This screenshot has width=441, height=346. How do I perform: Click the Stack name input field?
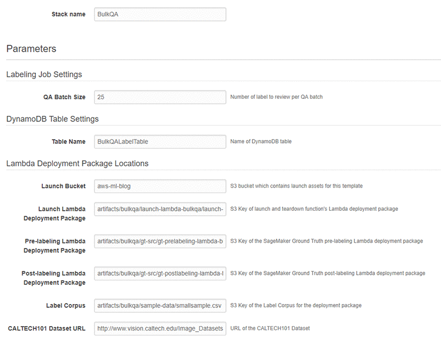tap(160, 14)
